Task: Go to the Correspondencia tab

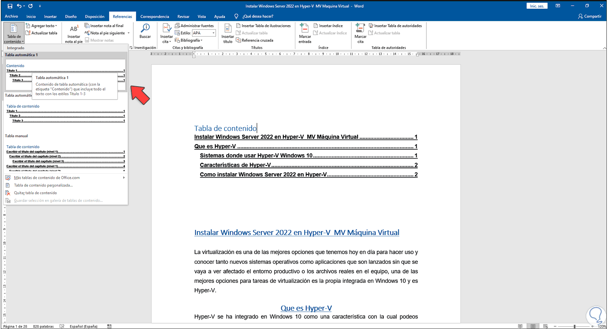Action: [155, 17]
